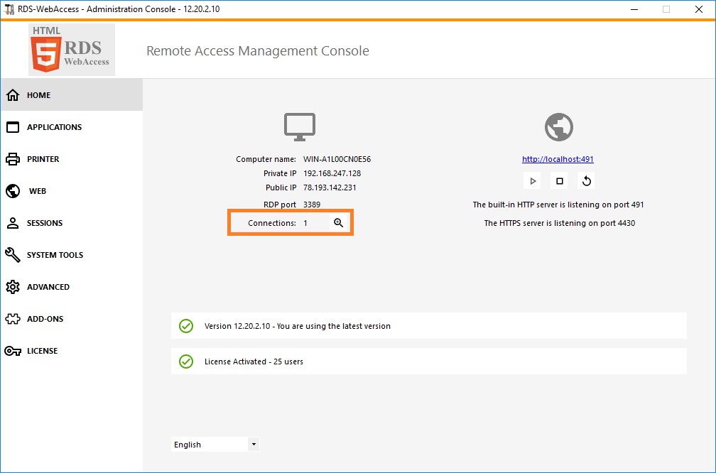Viewport: 716px width, 473px height.
Task: Click the magnifier icon next to Connections
Action: coord(338,223)
